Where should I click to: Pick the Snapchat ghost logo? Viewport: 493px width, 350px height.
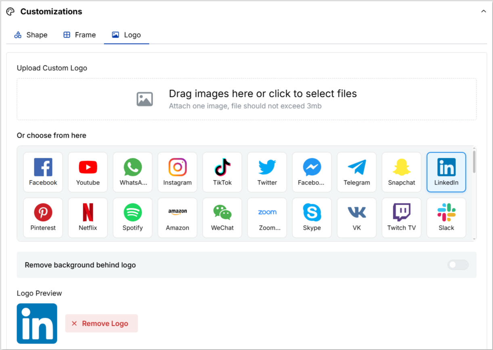401,172
